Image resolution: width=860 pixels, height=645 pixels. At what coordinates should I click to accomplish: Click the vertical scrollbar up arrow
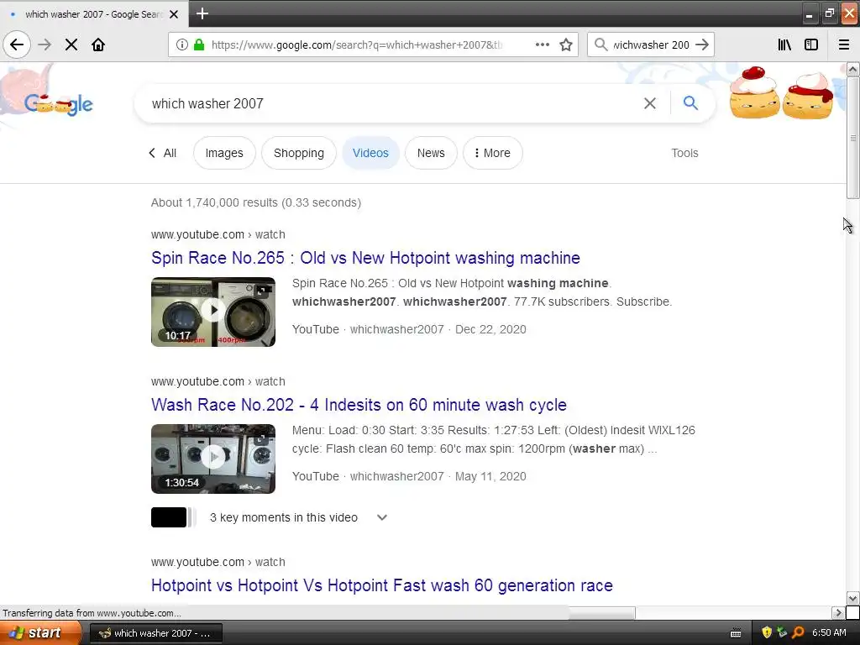pos(852,69)
